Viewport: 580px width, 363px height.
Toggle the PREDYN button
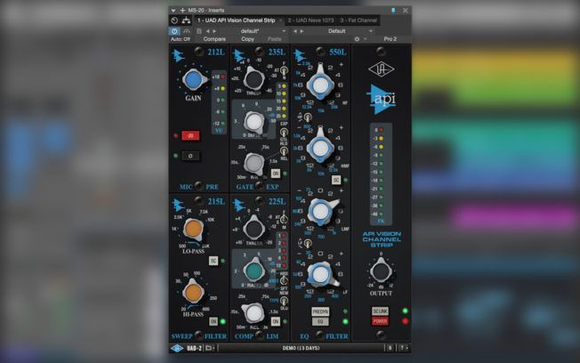pyautogui.click(x=320, y=311)
